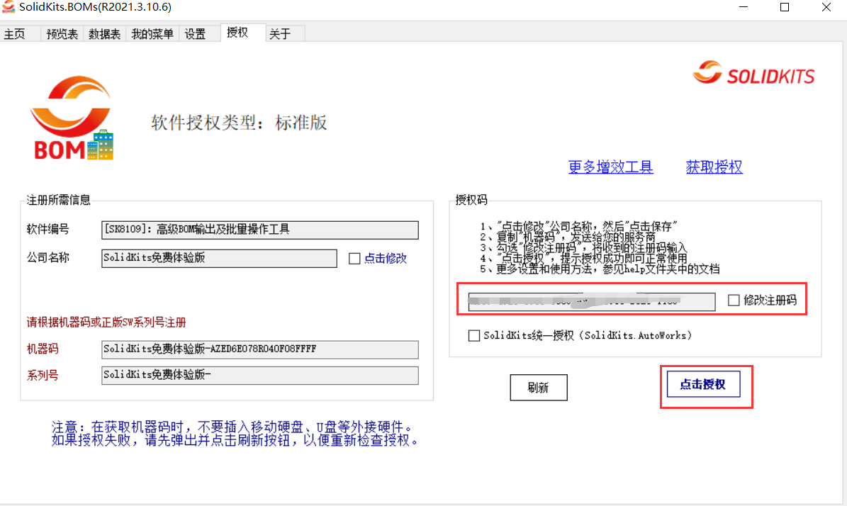Click the SolidKits BOM logo image
Viewport: 847px width, 506px height.
(x=72, y=118)
